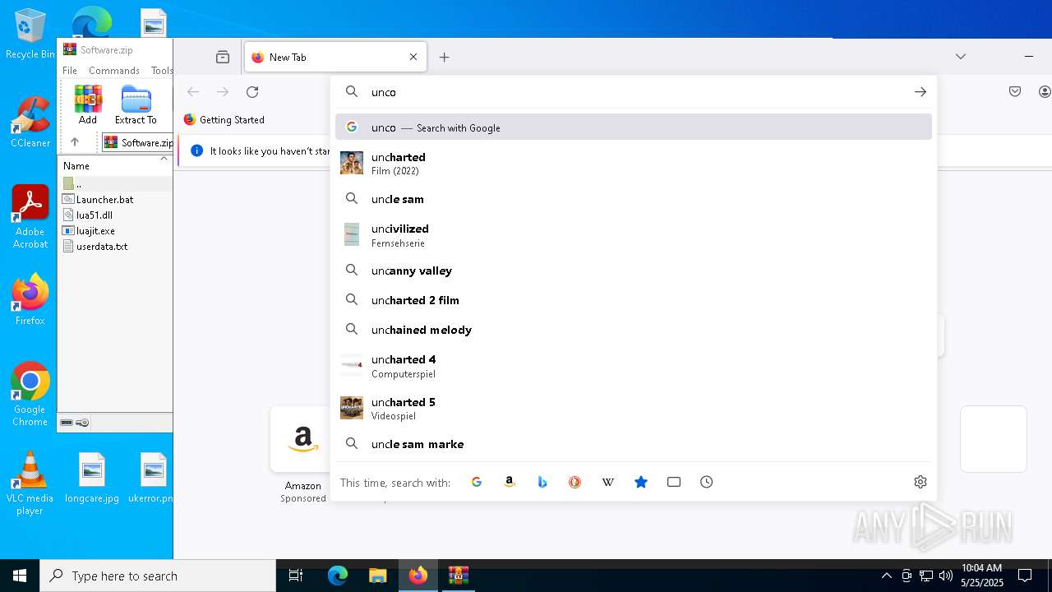Select 'uncle sam marke' suggestion

(634, 444)
